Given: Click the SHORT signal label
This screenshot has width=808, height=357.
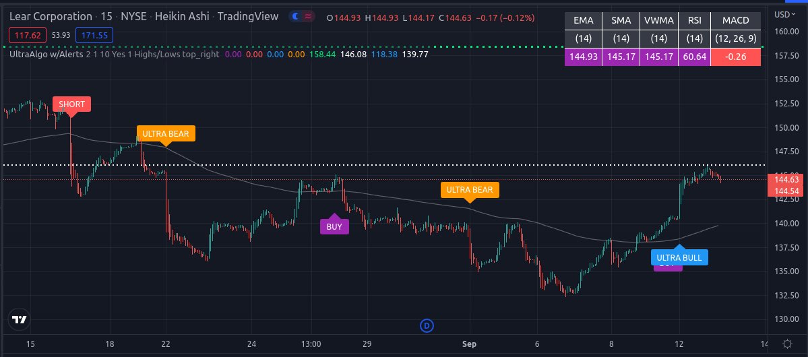Looking at the screenshot, I should [x=71, y=104].
